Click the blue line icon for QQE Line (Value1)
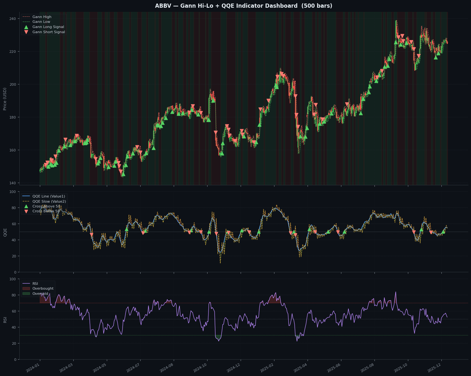 tap(26, 196)
